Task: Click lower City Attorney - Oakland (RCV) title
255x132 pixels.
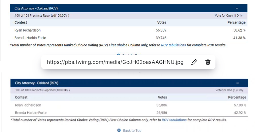Action: coord(37,83)
